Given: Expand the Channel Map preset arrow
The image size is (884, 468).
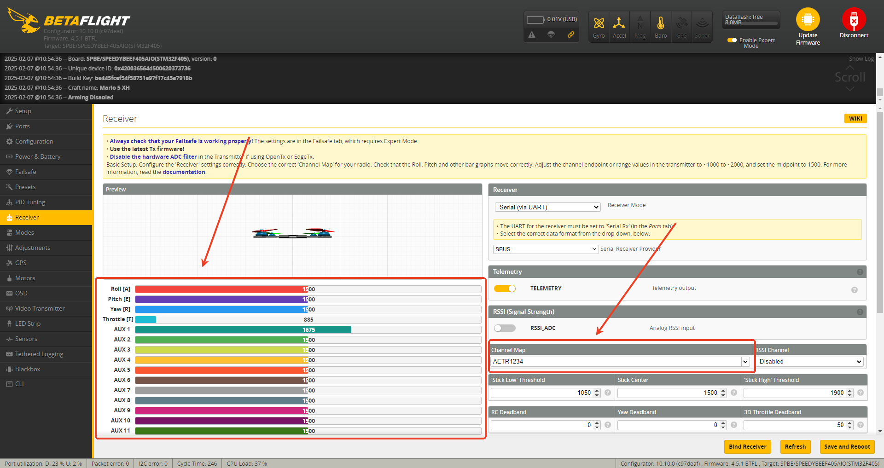Looking at the screenshot, I should click(x=745, y=362).
